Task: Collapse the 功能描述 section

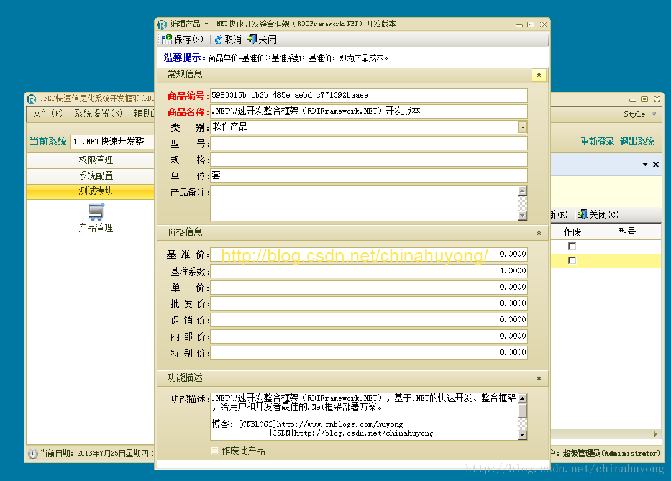Action: click(539, 378)
